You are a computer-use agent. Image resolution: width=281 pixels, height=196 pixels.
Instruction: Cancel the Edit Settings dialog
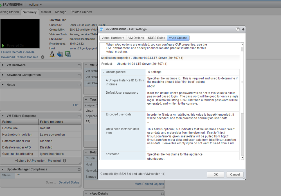pyautogui.click(x=235, y=174)
